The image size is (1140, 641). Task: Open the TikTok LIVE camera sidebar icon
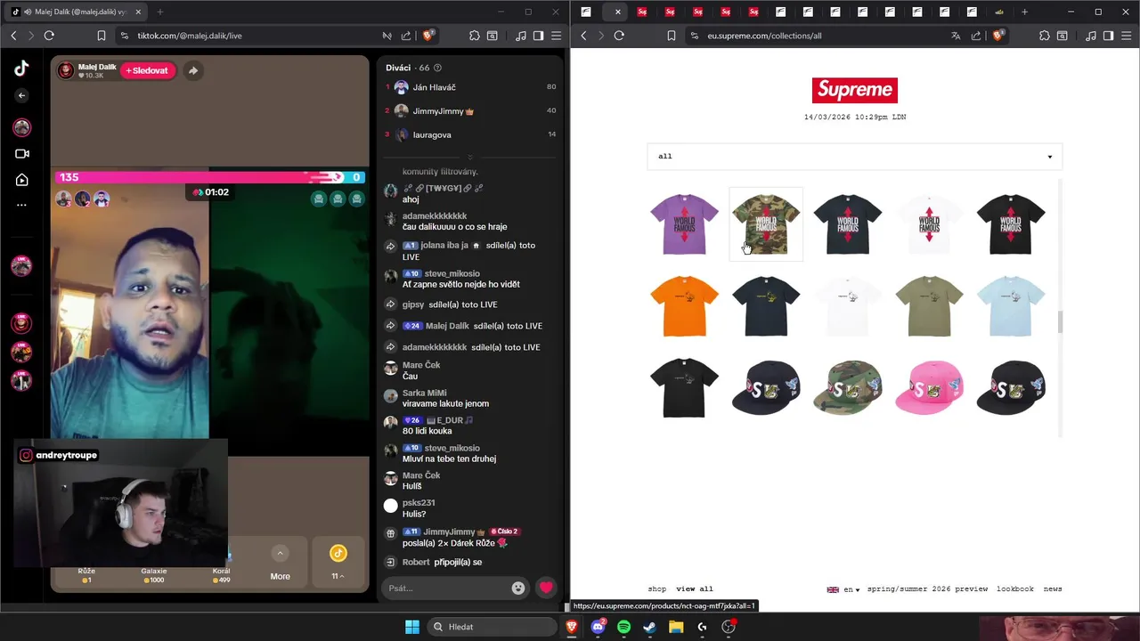click(21, 153)
